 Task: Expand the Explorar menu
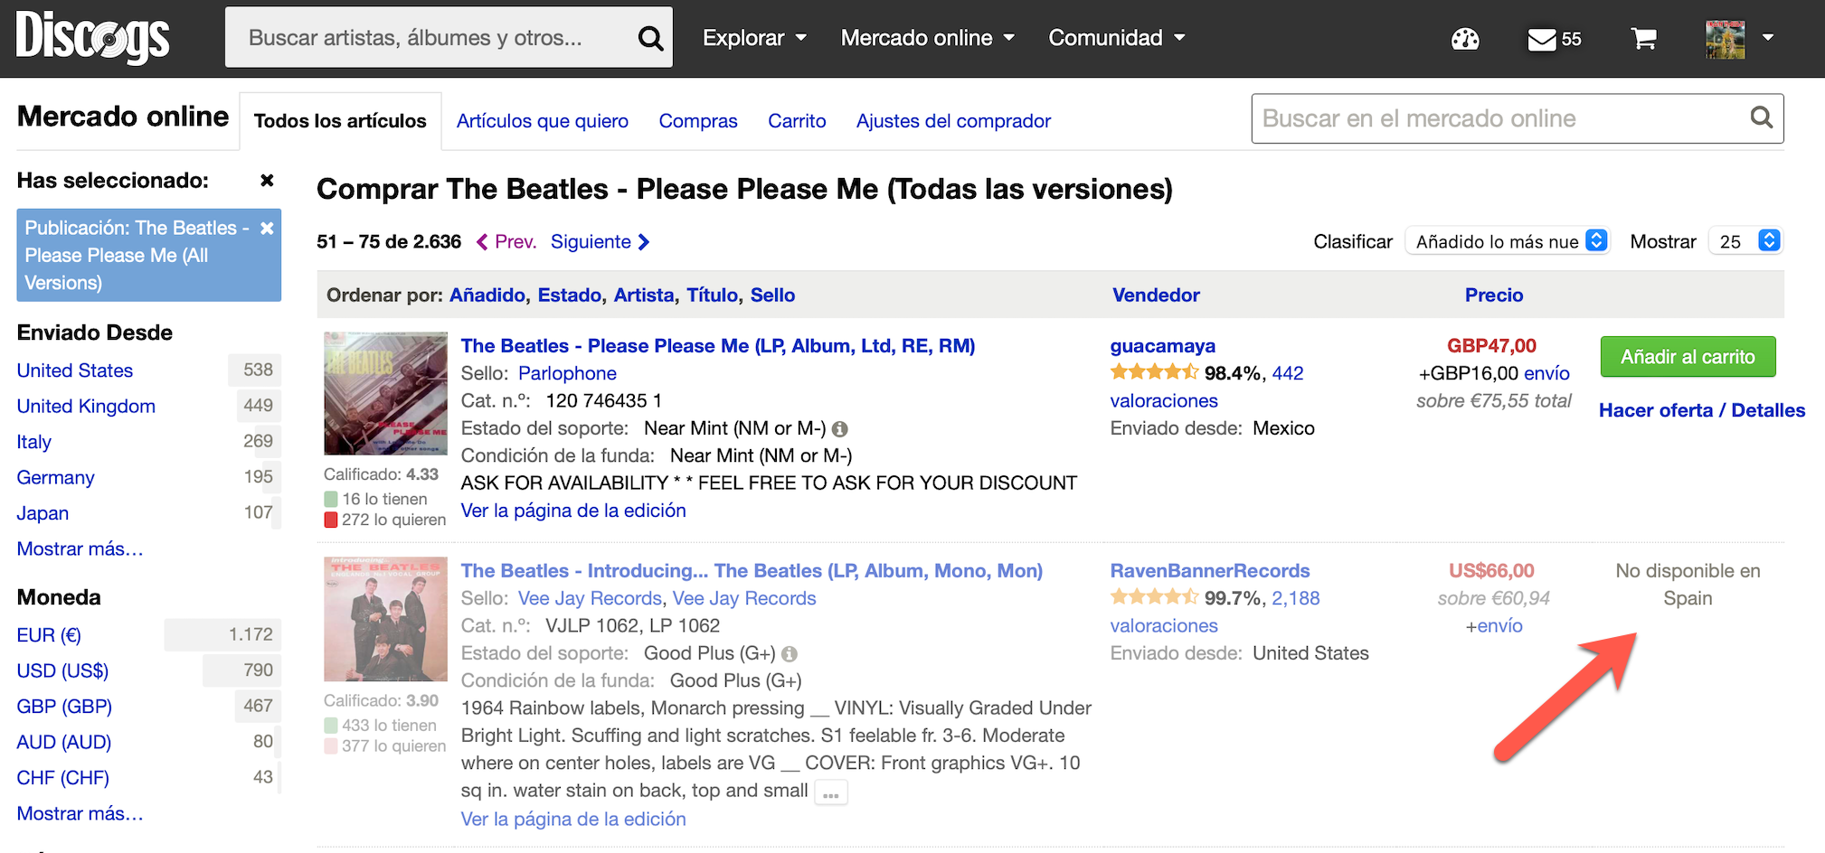tap(754, 38)
